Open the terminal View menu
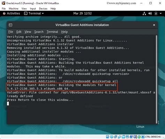 [28, 32]
